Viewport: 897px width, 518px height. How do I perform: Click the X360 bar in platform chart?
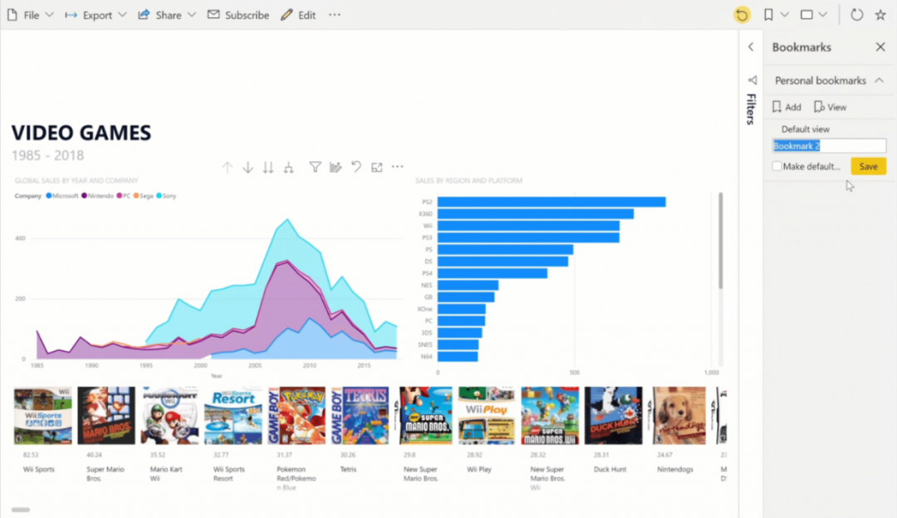[536, 214]
